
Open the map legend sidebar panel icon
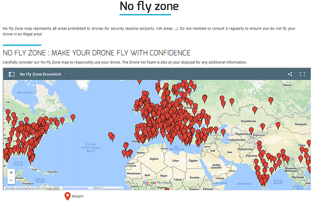click(x=11, y=74)
